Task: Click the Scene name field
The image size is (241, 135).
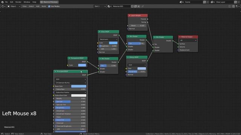Action: [x=193, y=2]
